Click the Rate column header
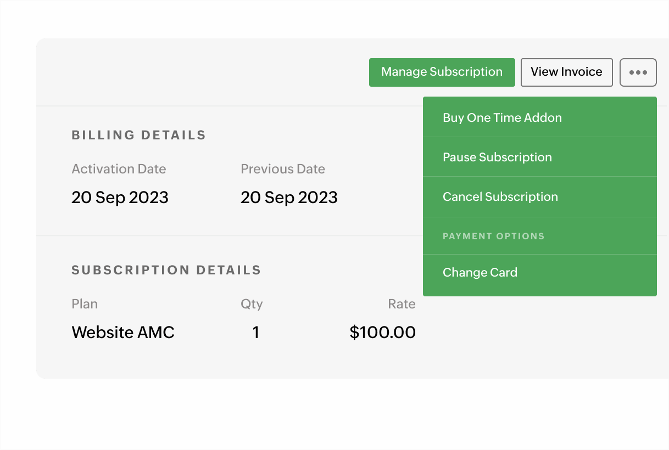Screen dimensions: 669x450 402,304
